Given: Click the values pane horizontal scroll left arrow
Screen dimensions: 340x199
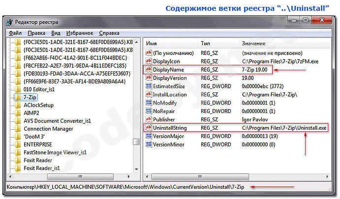Looking at the screenshot, I should [147, 177].
